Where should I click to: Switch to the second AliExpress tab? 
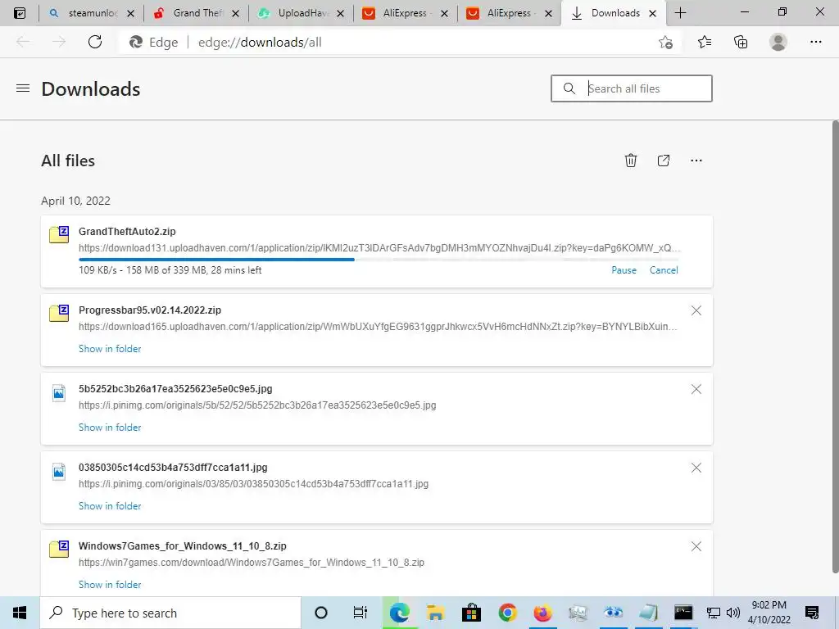(x=508, y=13)
